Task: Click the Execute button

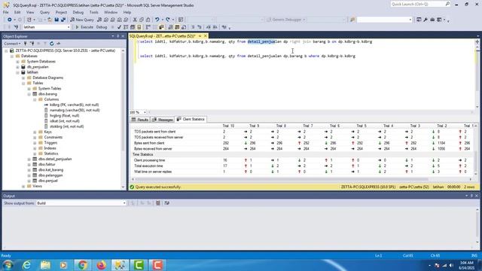Action: point(84,27)
